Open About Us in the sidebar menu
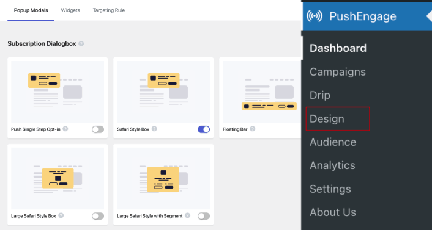The height and width of the screenshot is (230, 432). coord(333,212)
